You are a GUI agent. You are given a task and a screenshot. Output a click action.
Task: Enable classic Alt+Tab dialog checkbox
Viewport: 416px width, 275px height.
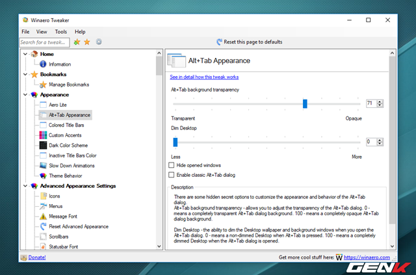coord(172,175)
